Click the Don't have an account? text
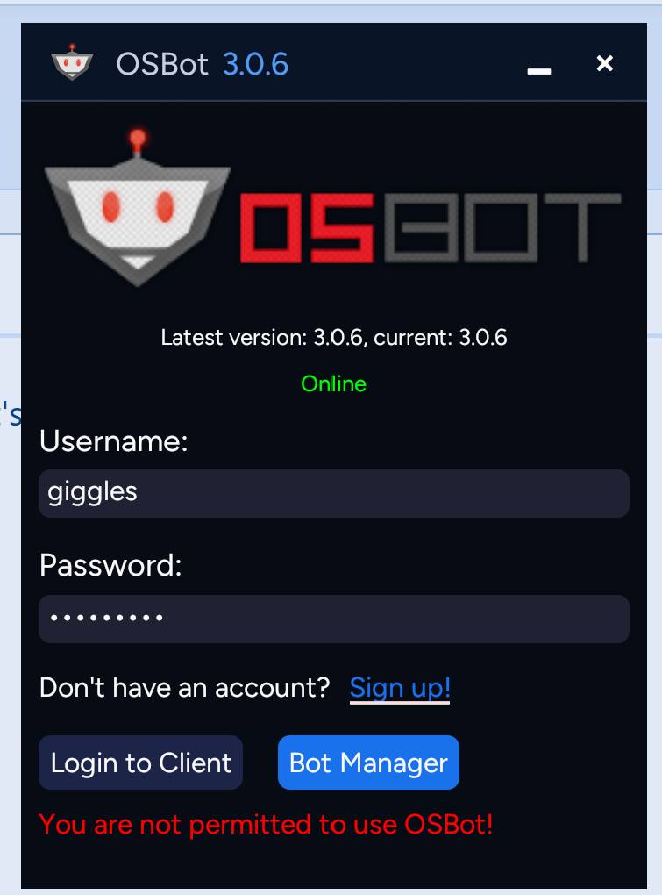Screen dimensions: 662x895 (185, 688)
